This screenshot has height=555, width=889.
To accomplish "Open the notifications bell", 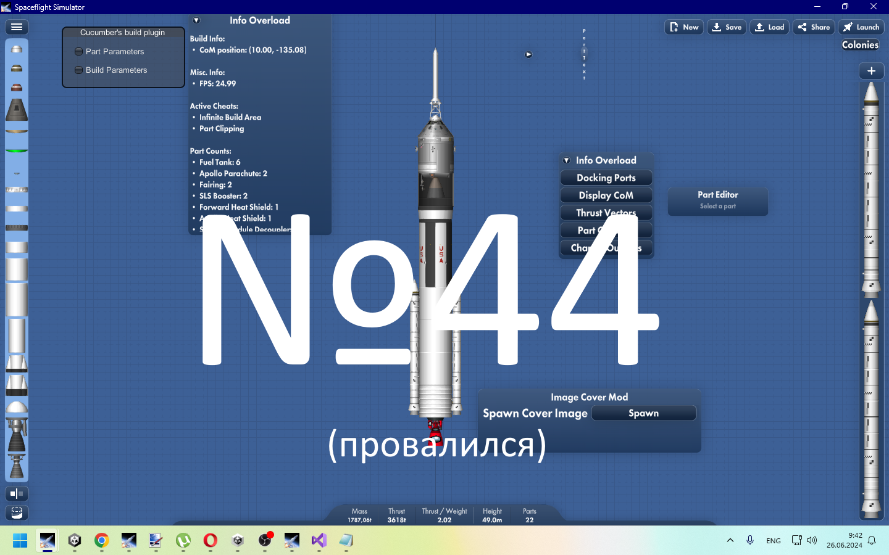I will [872, 540].
